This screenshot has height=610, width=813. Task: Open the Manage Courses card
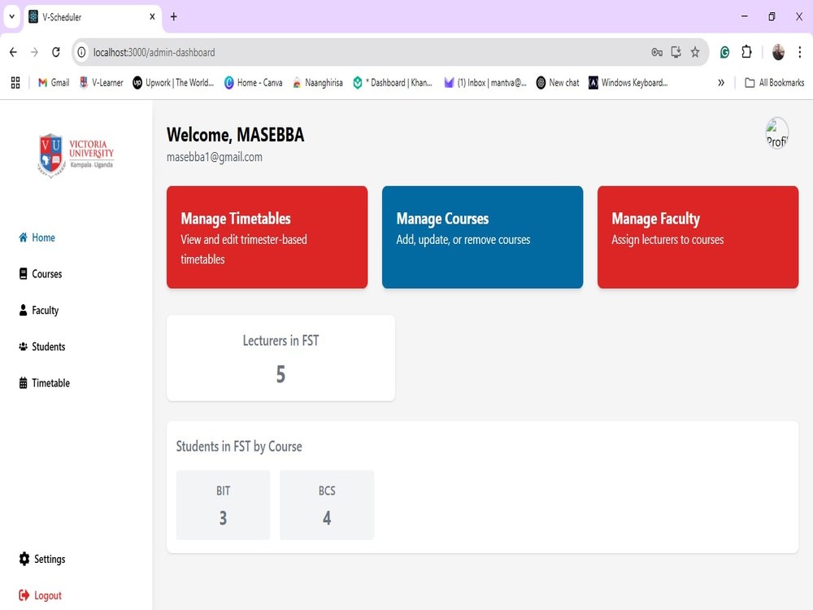click(482, 237)
